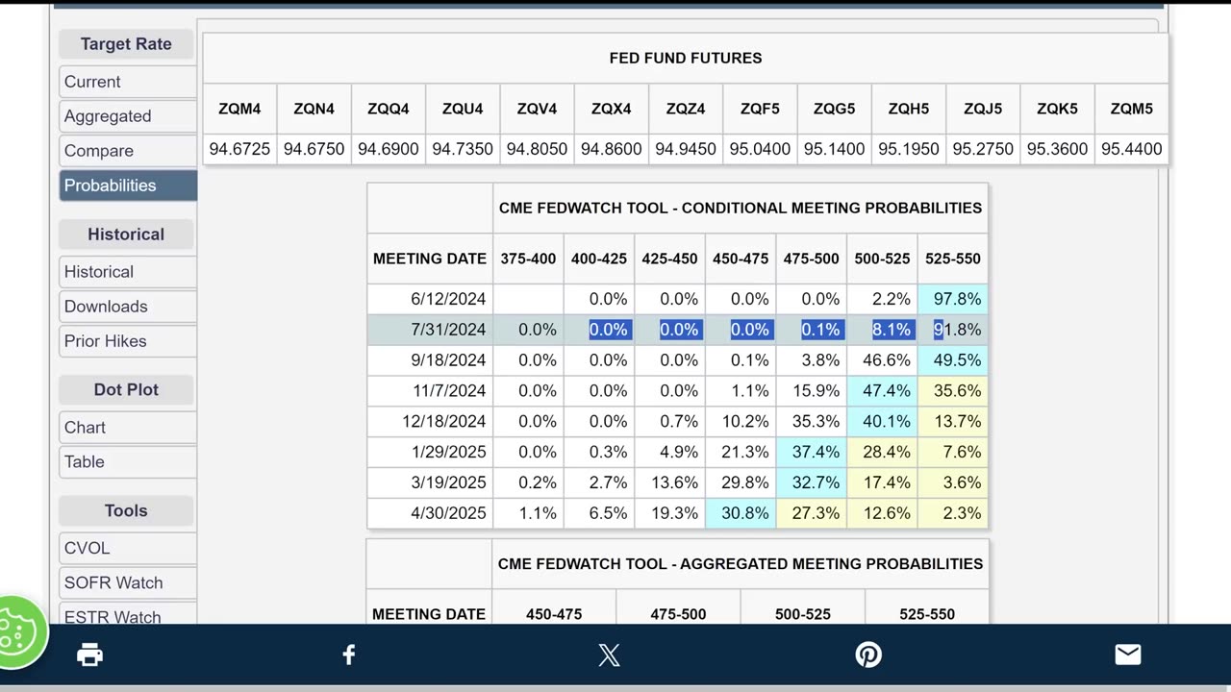
Task: Click the 32.7% probability cell
Action: [812, 482]
